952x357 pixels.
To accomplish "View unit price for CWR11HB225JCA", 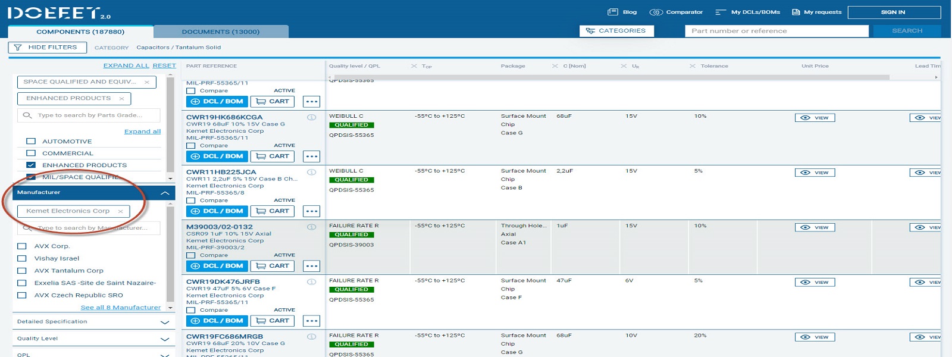I will [x=815, y=173].
